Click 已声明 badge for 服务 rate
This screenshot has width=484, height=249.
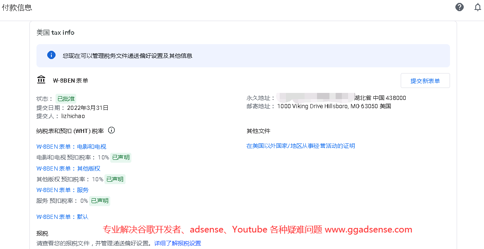tap(100, 201)
